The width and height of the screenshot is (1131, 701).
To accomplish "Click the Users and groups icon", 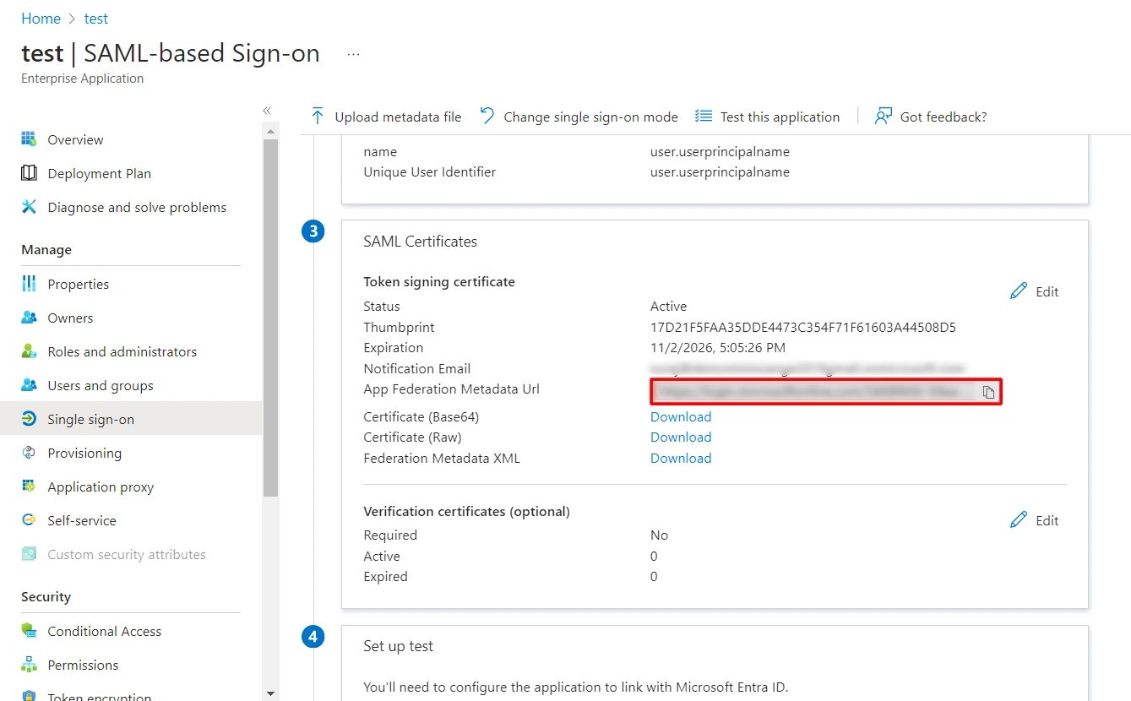I will (29, 385).
